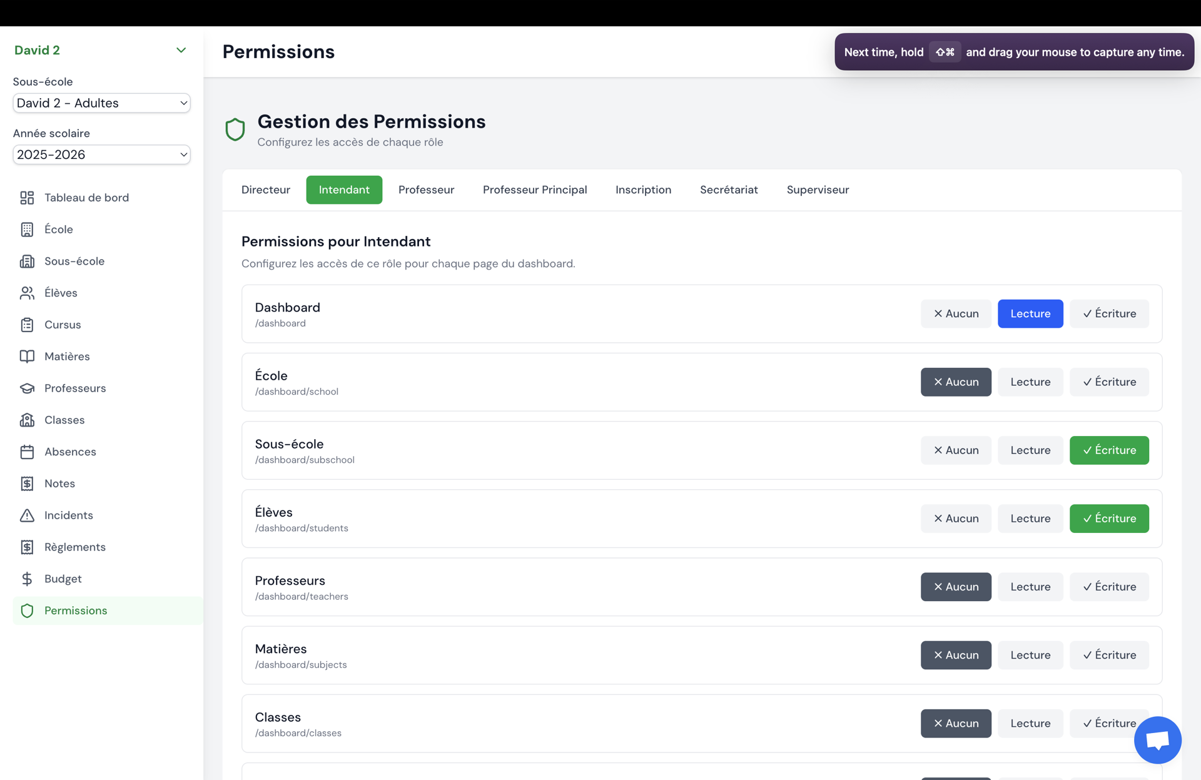Set Classes permission to Lecture
The height and width of the screenshot is (780, 1201).
[x=1030, y=724]
